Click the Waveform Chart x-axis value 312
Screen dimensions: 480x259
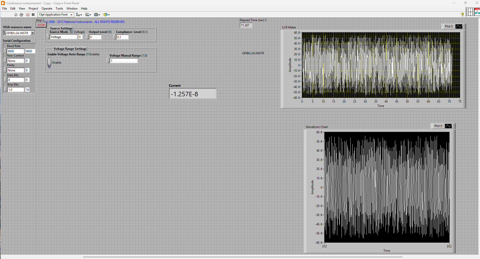[324, 246]
